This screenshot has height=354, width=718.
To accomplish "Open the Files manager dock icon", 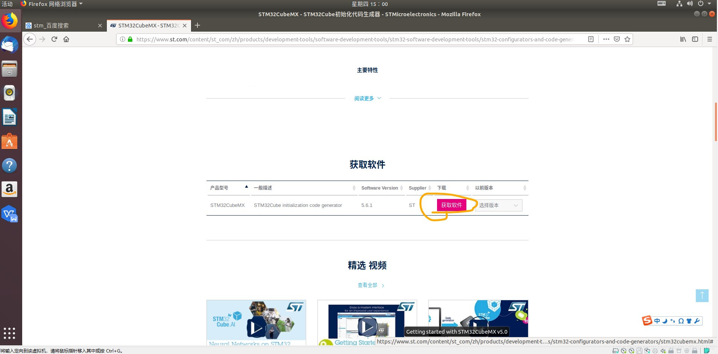I will click(x=9, y=69).
